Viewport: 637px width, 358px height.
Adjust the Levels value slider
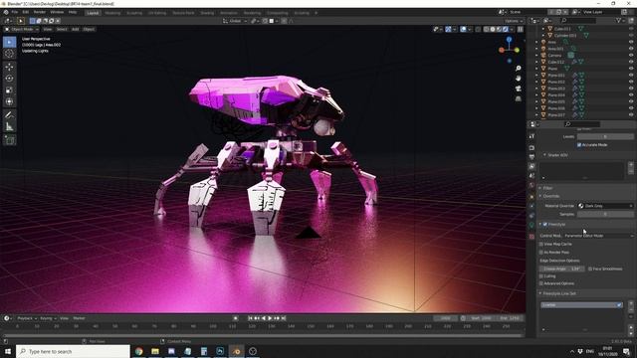click(605, 137)
